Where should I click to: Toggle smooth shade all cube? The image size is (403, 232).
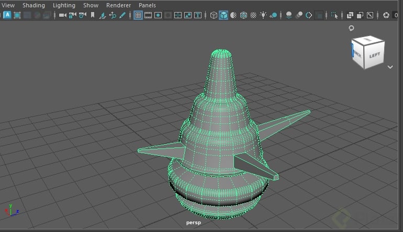click(x=223, y=15)
